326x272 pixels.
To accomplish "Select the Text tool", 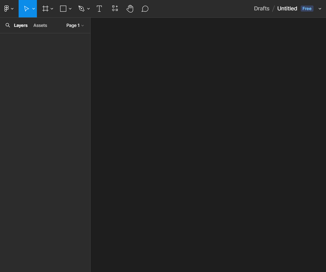I will [99, 9].
